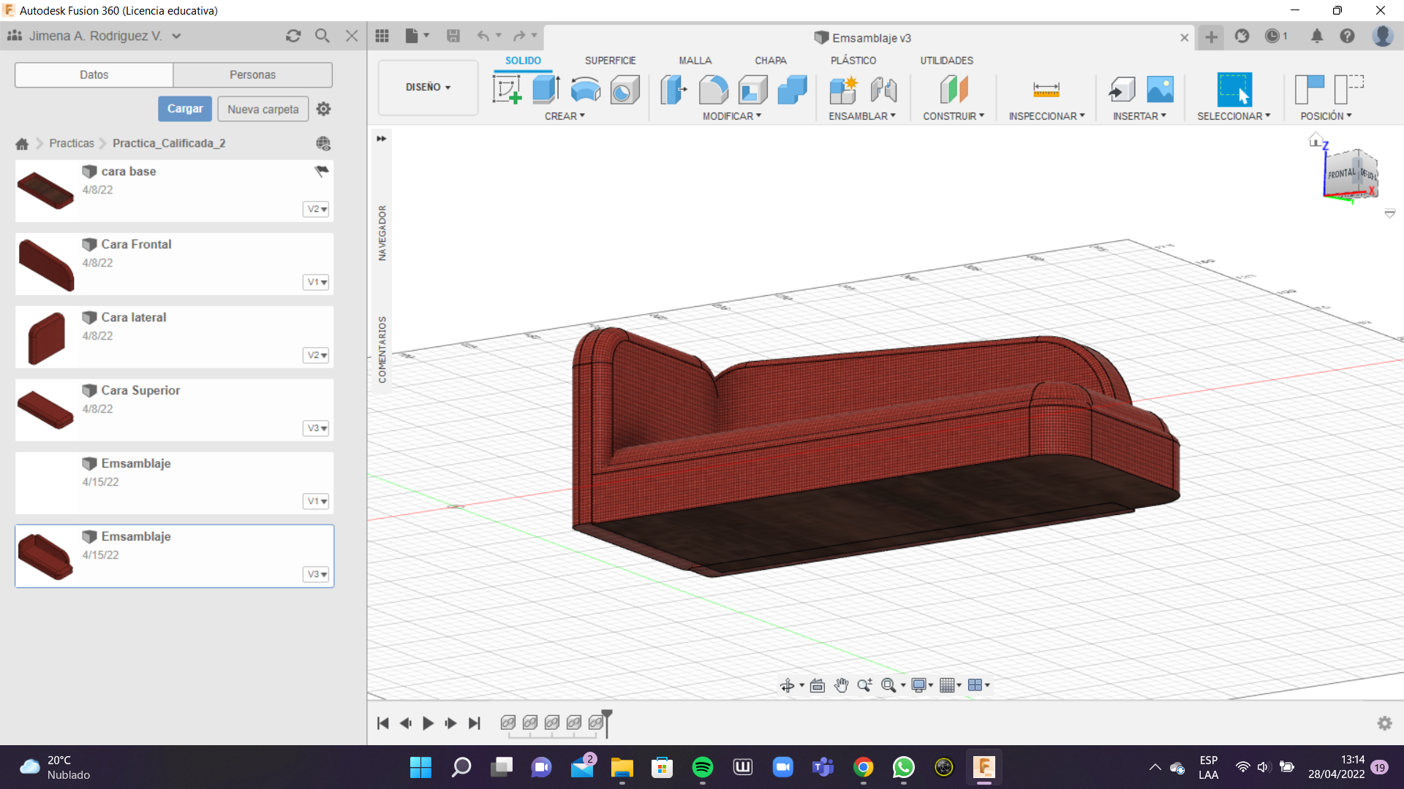Open the CHAPA ribbon tab
Screen dimensions: 1404x789
[770, 61]
